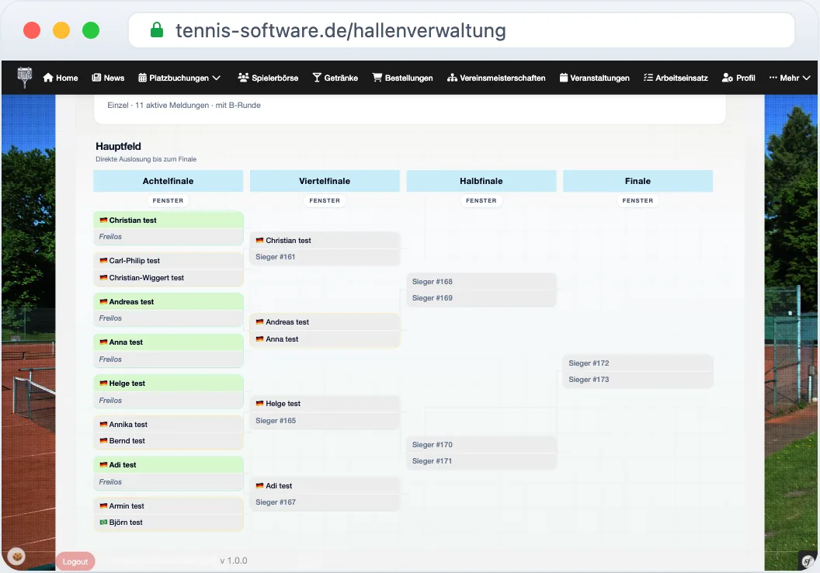Click the green lock icon in address bar
820x573 pixels.
click(157, 30)
